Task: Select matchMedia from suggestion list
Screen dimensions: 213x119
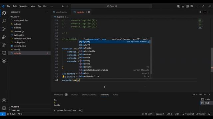Action: click(x=115, y=51)
